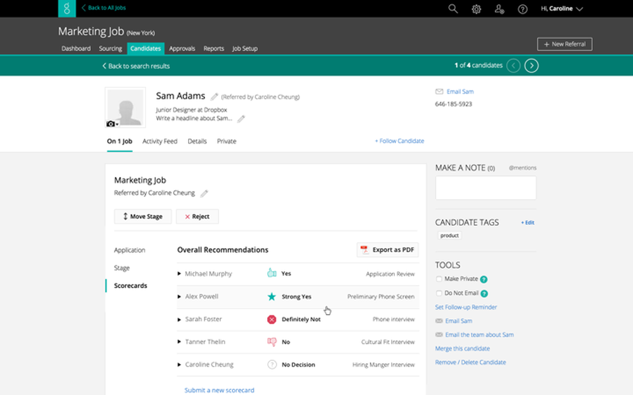
Task: Go to the previous candidate arrow
Action: (x=513, y=66)
